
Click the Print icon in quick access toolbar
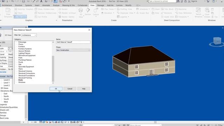coord(23,1)
